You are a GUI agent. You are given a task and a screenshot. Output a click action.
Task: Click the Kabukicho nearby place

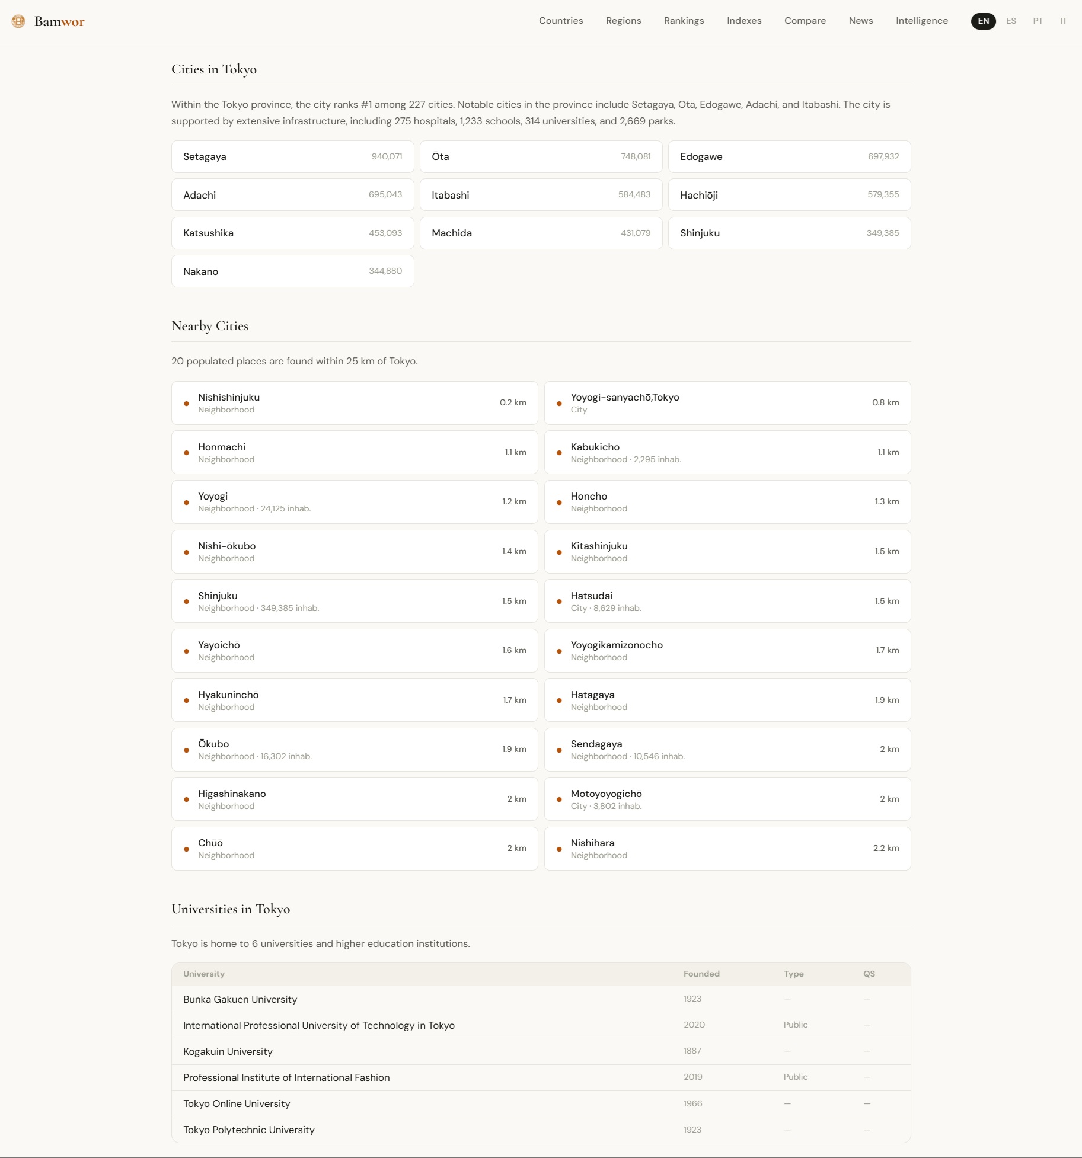727,452
